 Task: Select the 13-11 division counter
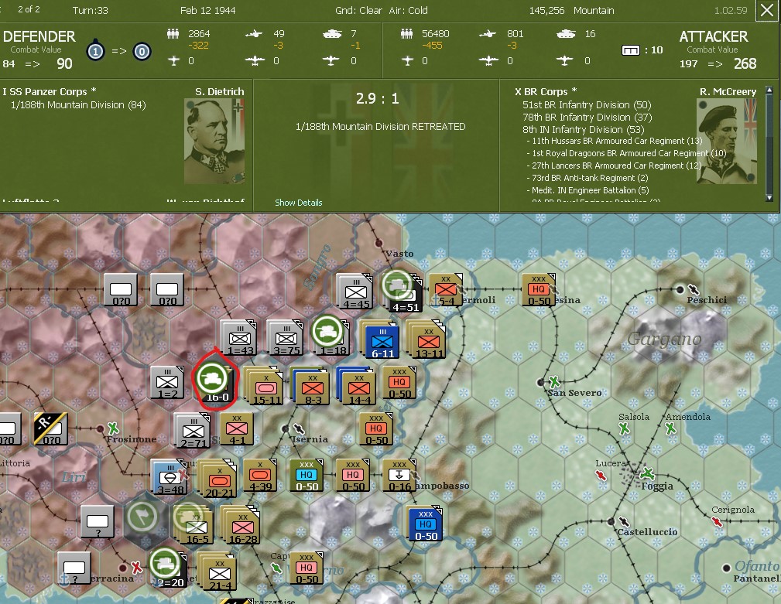426,340
